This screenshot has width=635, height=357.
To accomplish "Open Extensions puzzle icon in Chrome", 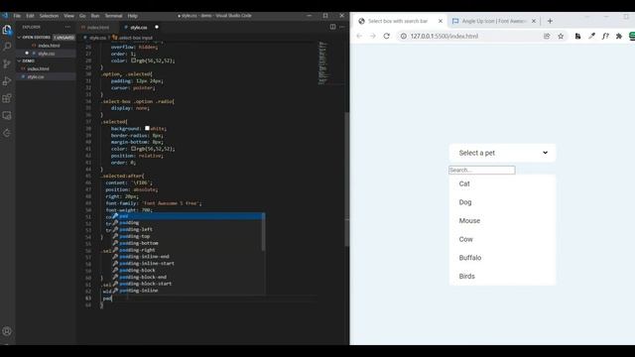I will tap(619, 36).
